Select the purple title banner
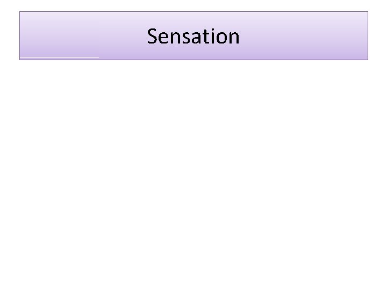Image resolution: width=387 pixels, height=290 pixels. tap(193, 36)
